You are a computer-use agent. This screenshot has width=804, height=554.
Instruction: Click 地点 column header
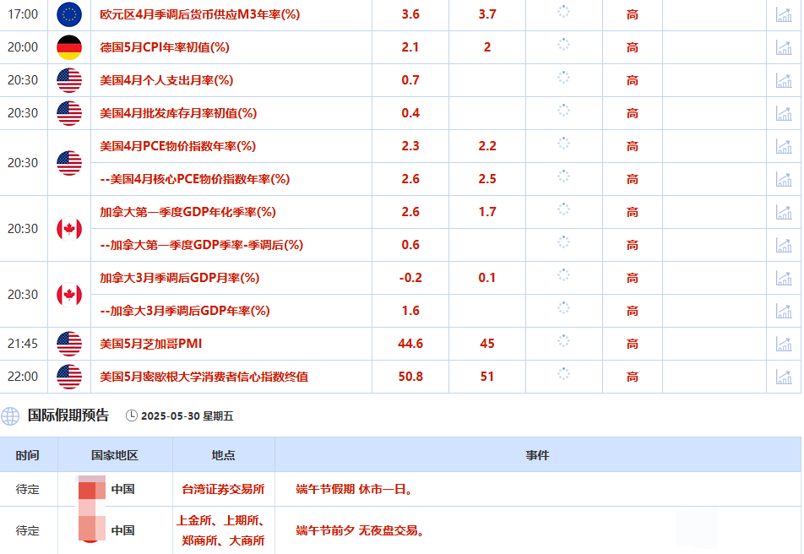224,455
